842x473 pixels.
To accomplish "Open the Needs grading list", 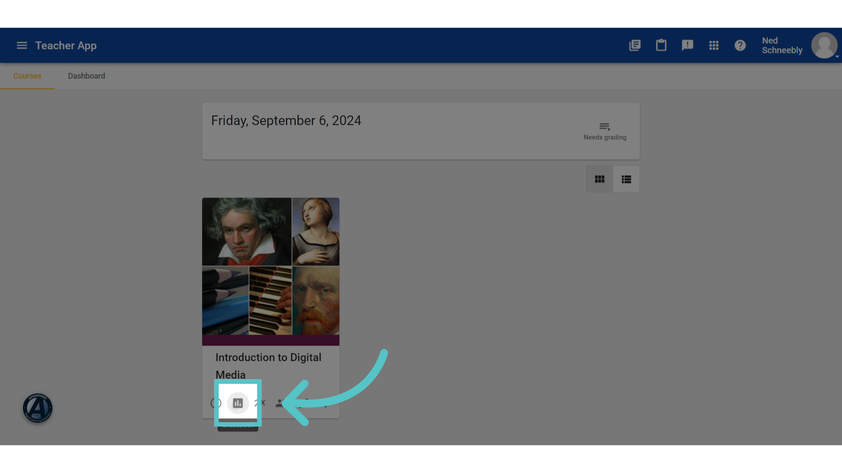I will click(x=605, y=131).
